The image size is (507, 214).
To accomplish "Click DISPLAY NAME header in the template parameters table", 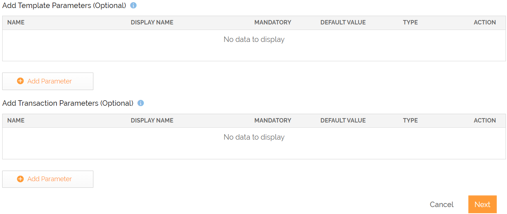I will click(152, 22).
